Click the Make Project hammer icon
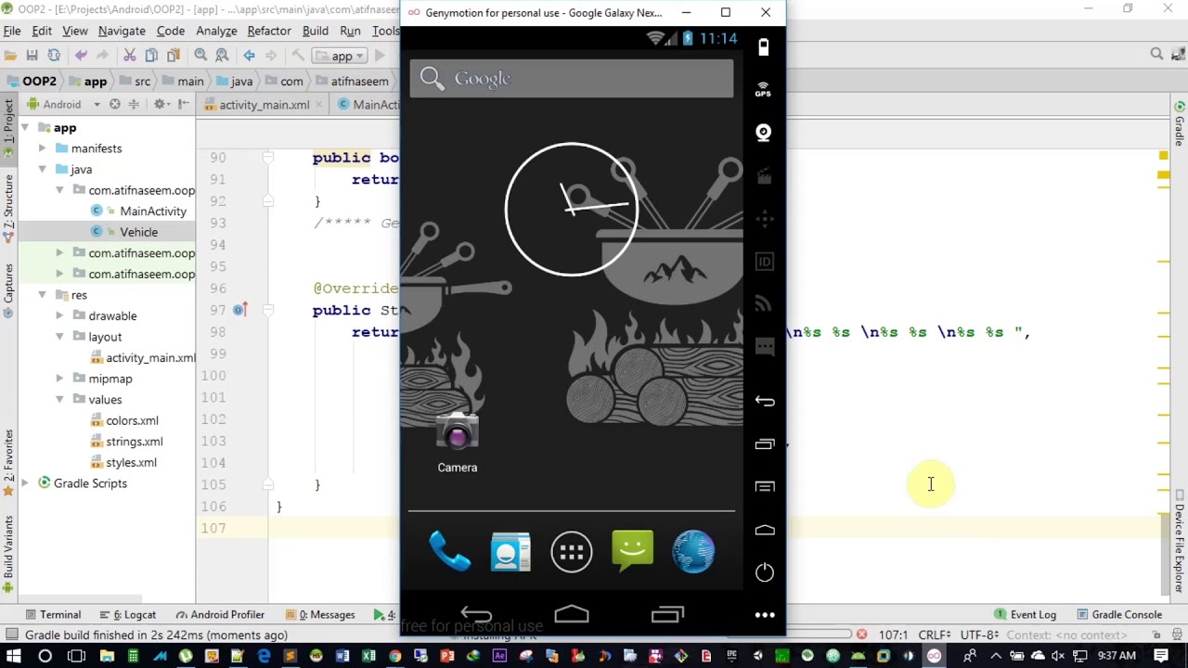Screen dimensions: 1188x668 (298, 56)
